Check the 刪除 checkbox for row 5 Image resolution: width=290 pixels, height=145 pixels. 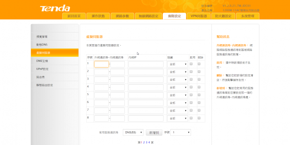click(x=199, y=95)
